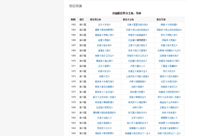
Task: Open actor link 赵雷
Action: [x=100, y=40]
